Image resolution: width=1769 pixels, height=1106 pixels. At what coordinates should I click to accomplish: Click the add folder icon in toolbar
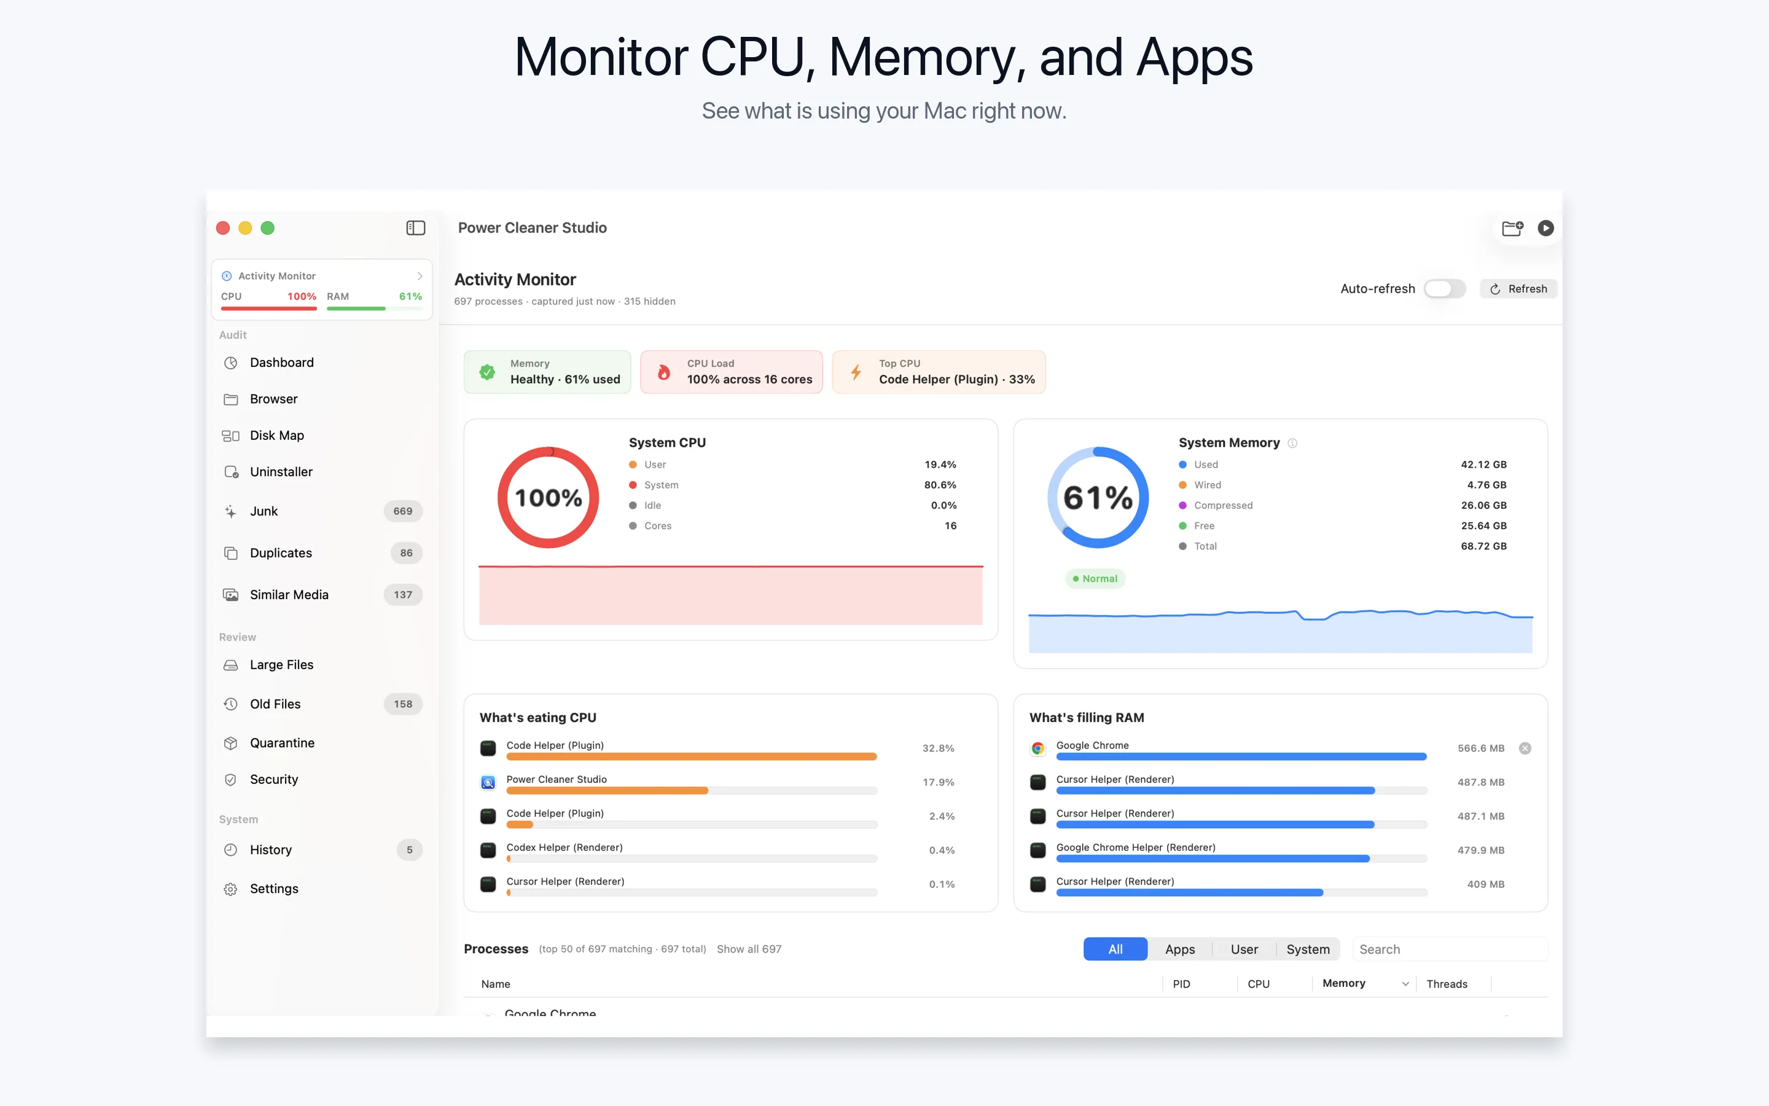[x=1512, y=228]
